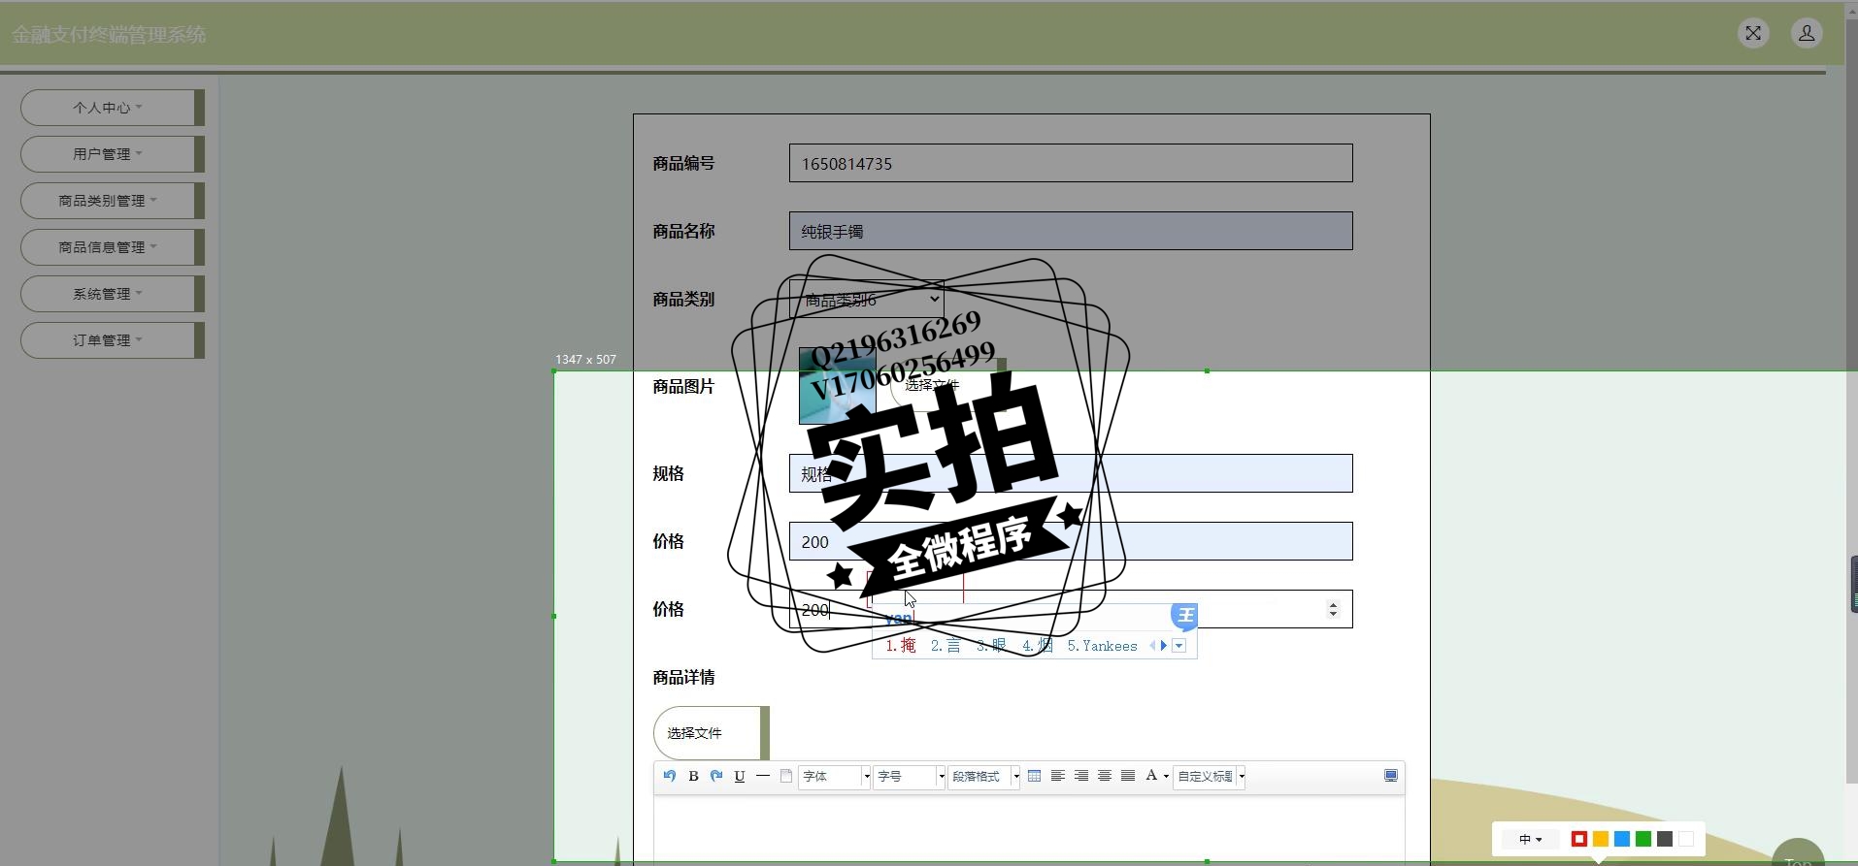Open font color dropdown arrow
The width and height of the screenshot is (1858, 866).
click(1166, 777)
